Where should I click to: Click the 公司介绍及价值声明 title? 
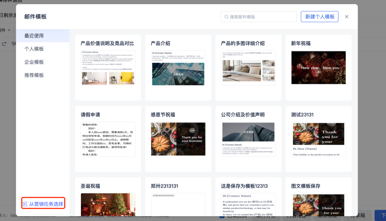pos(243,115)
